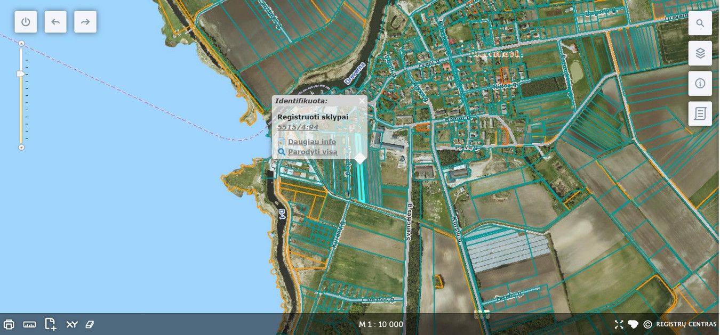The height and width of the screenshot is (335, 720).
Task: Click the add document icon
Action: click(50, 324)
